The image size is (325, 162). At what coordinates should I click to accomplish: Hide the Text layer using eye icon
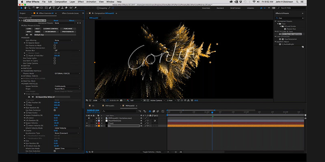point(87,123)
